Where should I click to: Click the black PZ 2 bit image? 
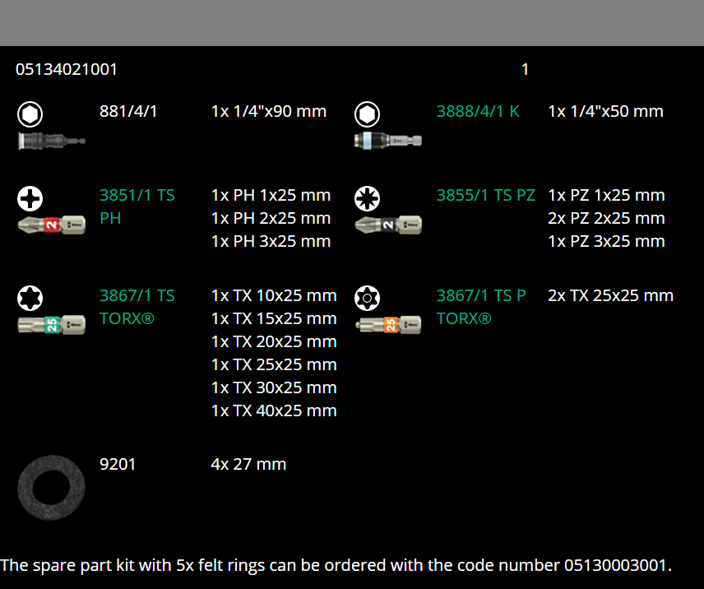pyautogui.click(x=388, y=224)
